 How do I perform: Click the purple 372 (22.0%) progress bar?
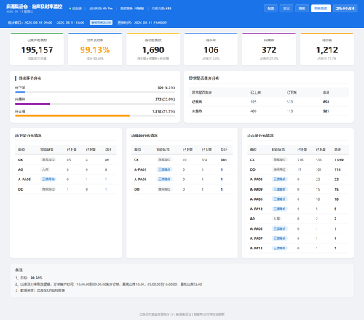tap(33, 104)
